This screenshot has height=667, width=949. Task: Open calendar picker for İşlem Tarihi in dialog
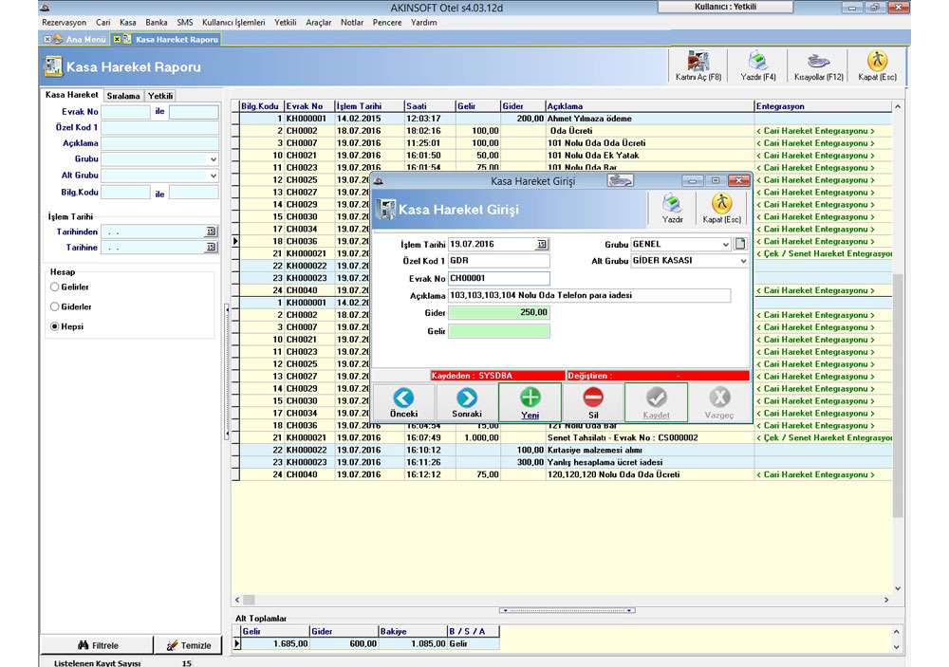[542, 245]
